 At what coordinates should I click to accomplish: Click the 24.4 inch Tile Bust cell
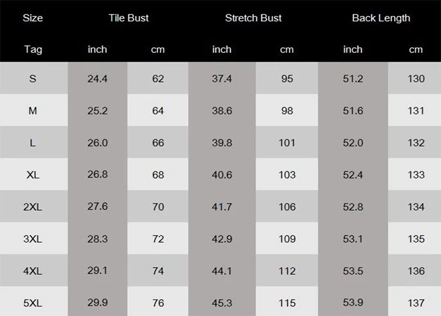coord(98,79)
